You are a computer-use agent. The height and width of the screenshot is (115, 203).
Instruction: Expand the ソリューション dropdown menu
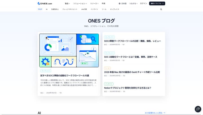(x=80, y=3)
